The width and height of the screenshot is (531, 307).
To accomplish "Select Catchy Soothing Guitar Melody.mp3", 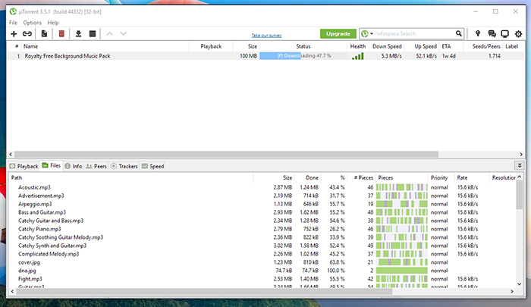I will click(262, 237).
